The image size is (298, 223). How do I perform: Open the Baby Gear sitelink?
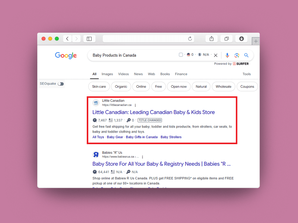(x=115, y=137)
